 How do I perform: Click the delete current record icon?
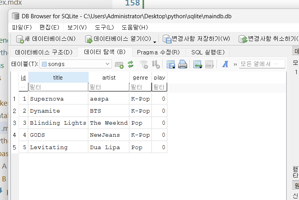pyautogui.click(x=209, y=64)
